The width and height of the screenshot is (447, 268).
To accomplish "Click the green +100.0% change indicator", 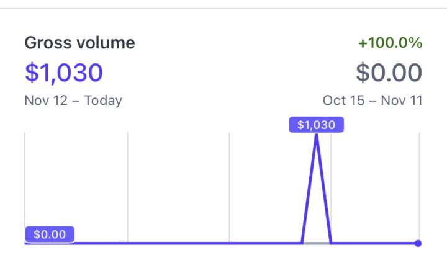I will (390, 43).
